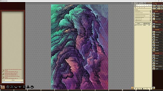Click the lock icon in image toolbar
Screen dimensions: 163x91
coord(145,3)
